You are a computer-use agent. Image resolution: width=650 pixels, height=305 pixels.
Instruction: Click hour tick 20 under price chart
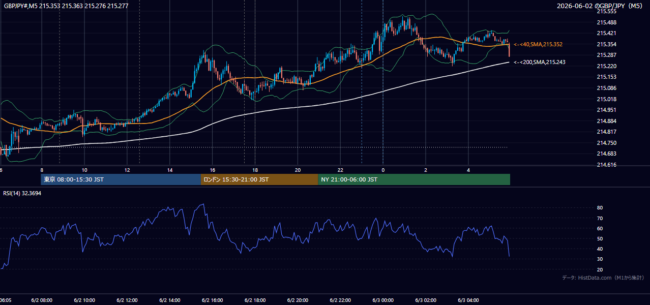pyautogui.click(x=298, y=170)
